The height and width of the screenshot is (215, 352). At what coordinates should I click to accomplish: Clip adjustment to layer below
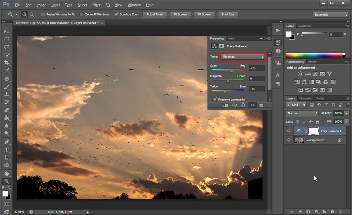point(226,105)
